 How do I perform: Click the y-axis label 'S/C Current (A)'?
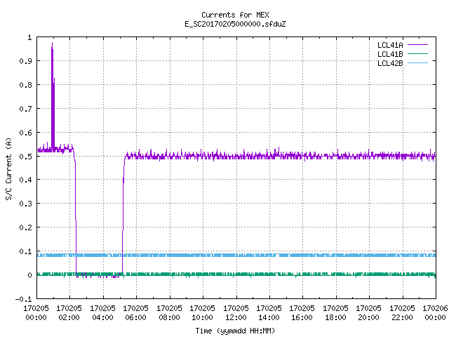click(x=9, y=168)
